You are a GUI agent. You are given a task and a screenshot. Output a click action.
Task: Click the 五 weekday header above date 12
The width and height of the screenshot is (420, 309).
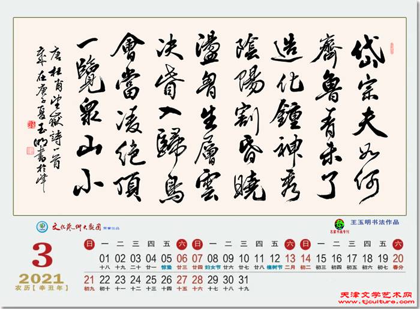pyautogui.click(x=275, y=244)
